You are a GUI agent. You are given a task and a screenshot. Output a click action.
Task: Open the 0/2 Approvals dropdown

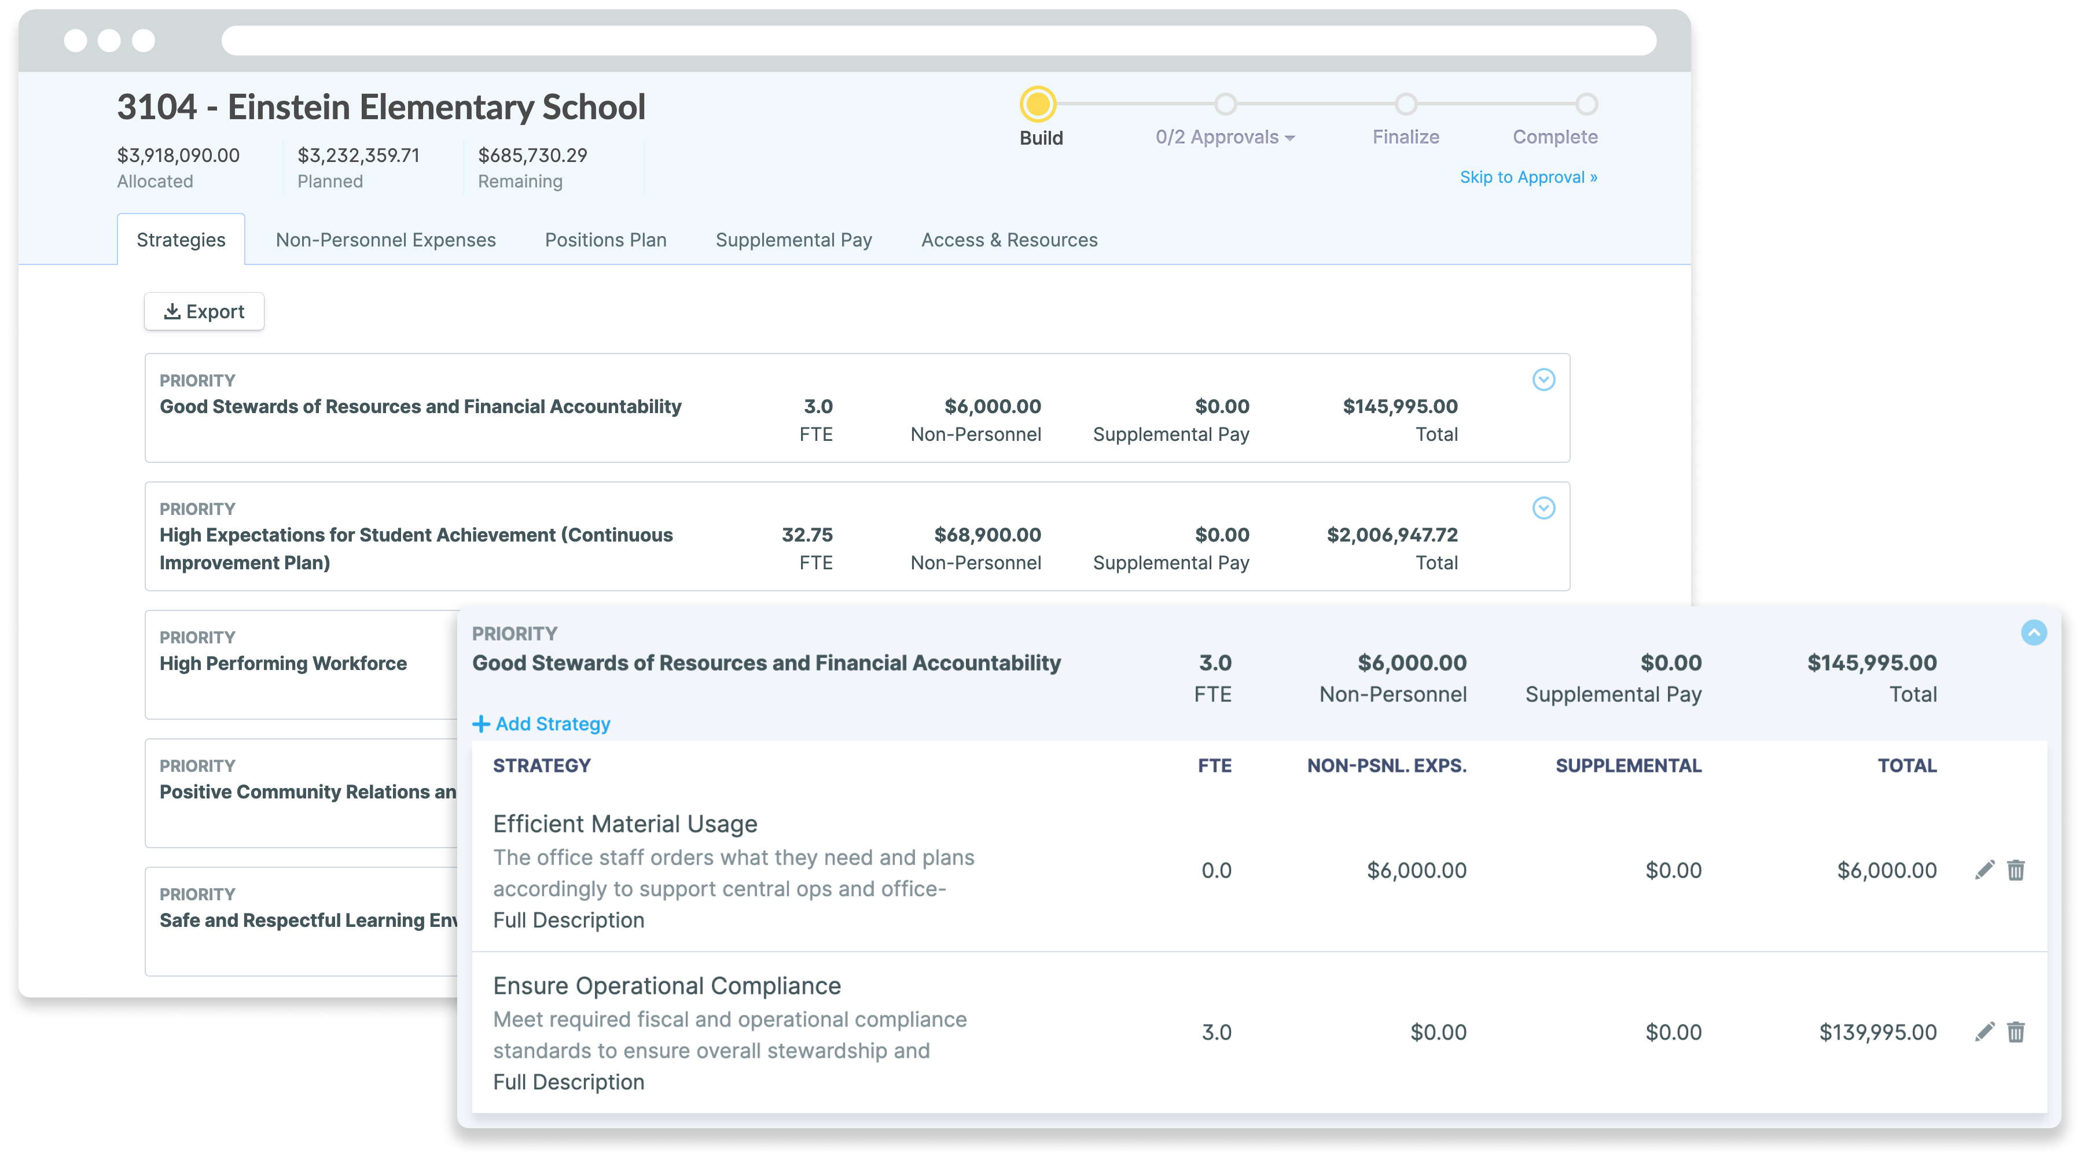tap(1225, 137)
